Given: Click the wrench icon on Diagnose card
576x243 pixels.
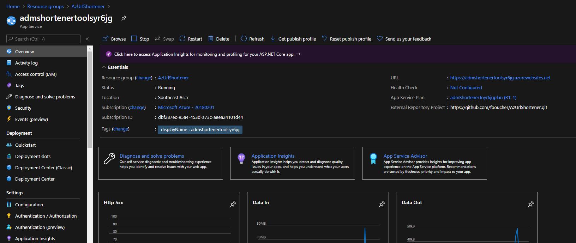Looking at the screenshot, I should pyautogui.click(x=109, y=159).
